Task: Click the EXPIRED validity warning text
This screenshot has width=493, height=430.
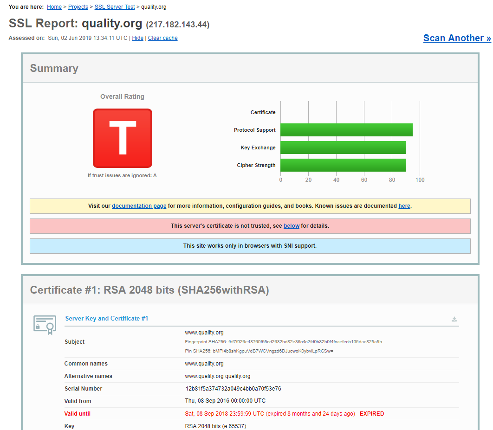Action: pos(371,413)
